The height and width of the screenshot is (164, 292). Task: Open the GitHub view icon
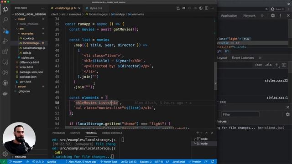pyautogui.click(x=5, y=83)
